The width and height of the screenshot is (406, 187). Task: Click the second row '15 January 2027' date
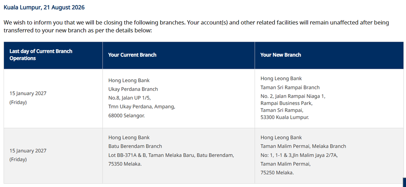28,151
